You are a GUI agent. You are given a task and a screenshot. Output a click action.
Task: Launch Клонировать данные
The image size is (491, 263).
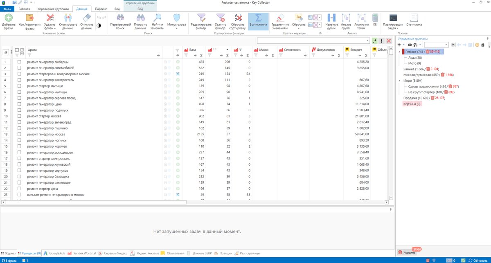[x=68, y=22]
